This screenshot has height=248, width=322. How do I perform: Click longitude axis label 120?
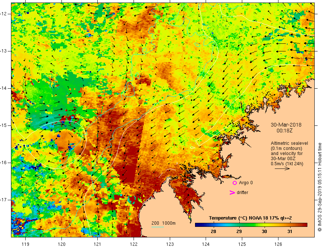(61, 244)
